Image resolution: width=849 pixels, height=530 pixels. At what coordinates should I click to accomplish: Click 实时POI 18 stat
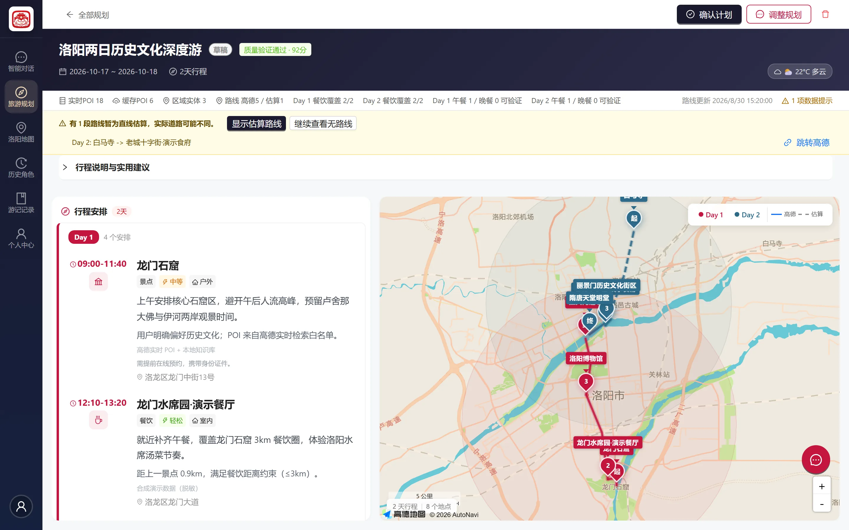(x=81, y=101)
